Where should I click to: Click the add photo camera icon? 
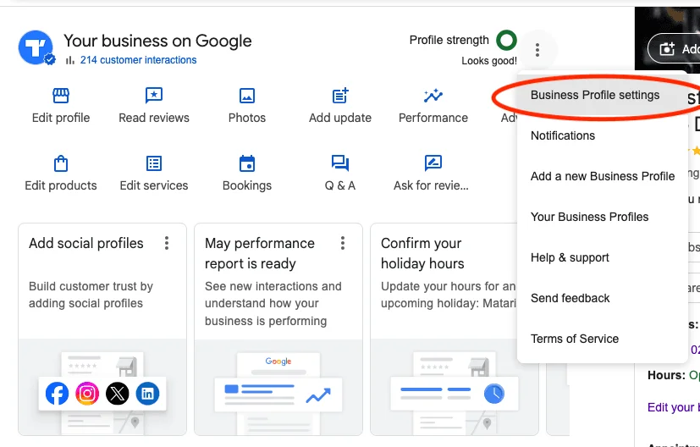coord(667,48)
